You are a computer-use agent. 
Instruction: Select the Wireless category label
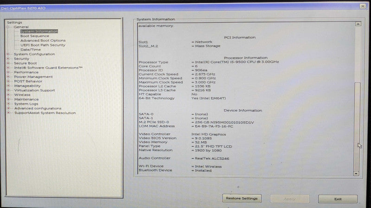pos(22,95)
